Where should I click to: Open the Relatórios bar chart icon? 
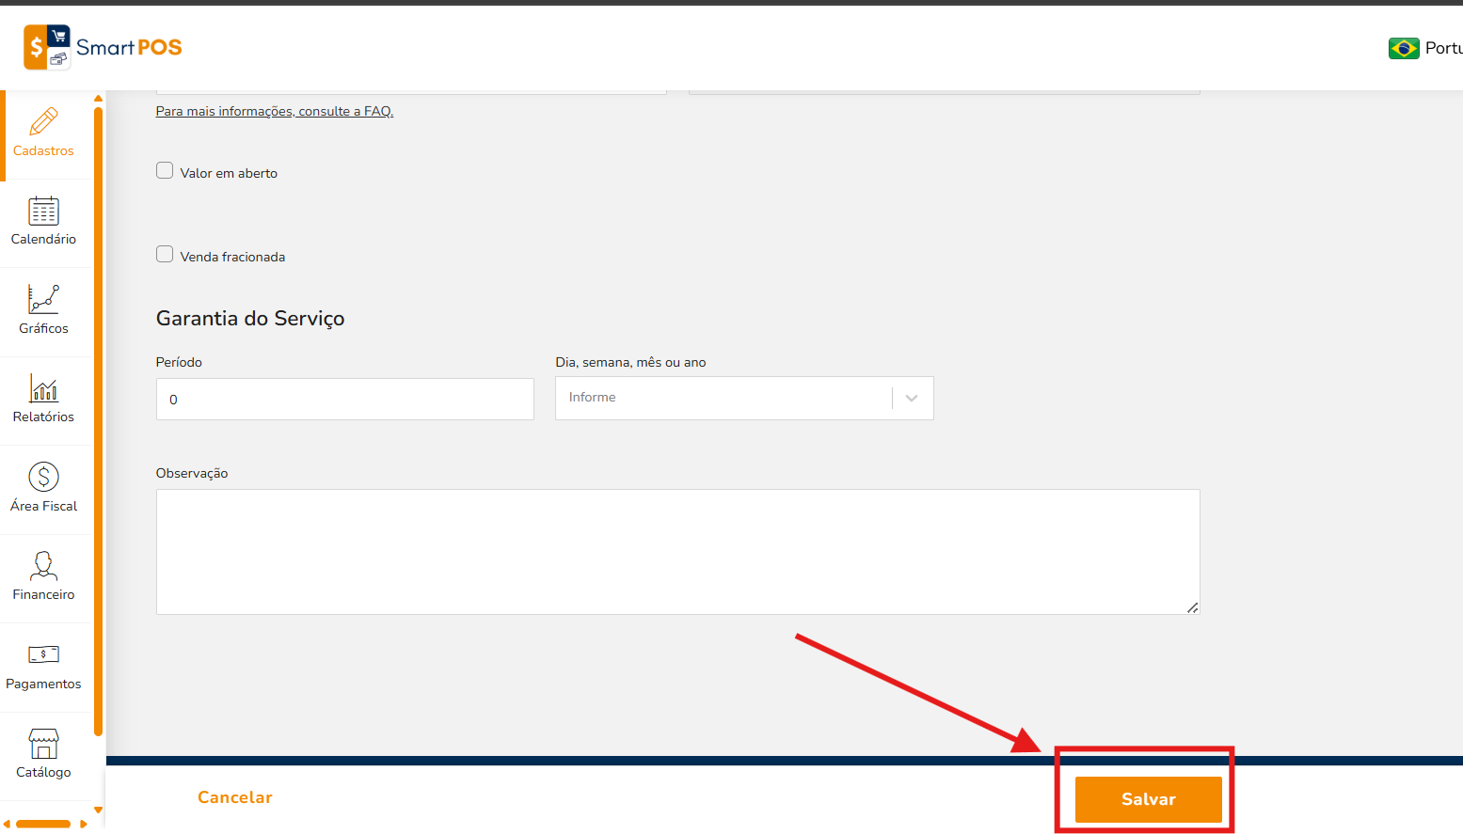pyautogui.click(x=43, y=388)
